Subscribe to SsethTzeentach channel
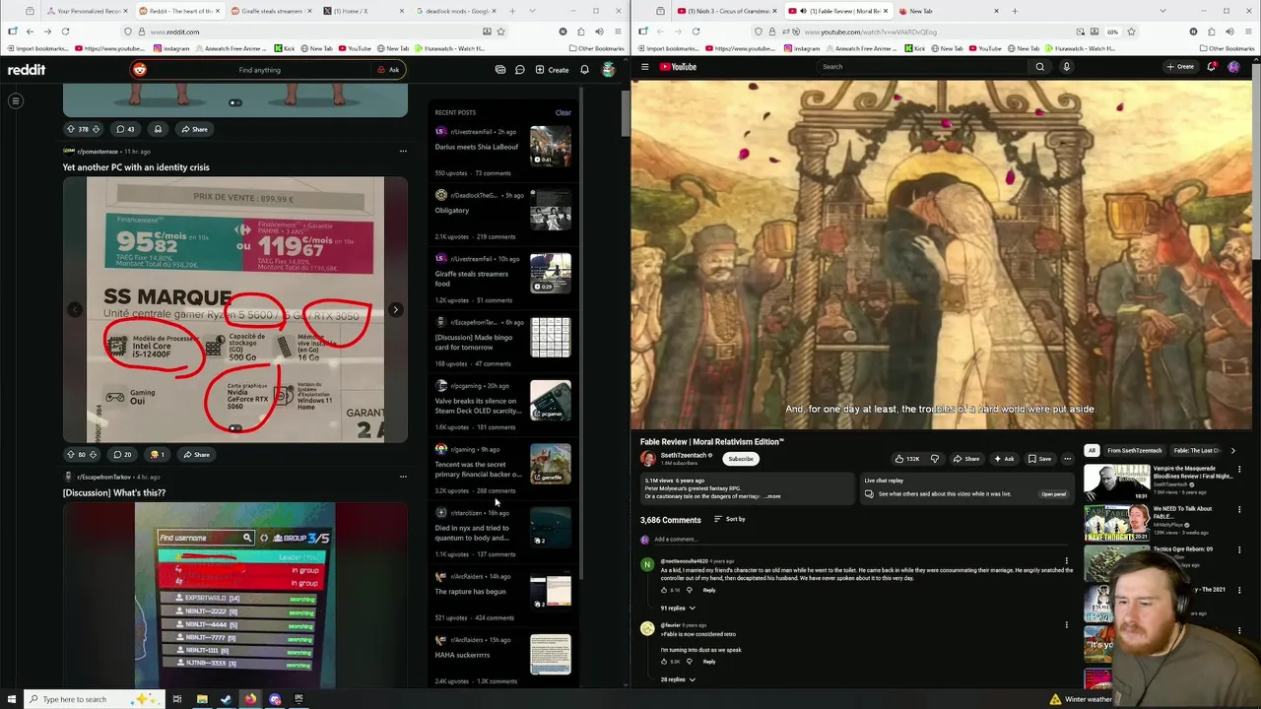The height and width of the screenshot is (709, 1261). click(x=741, y=459)
